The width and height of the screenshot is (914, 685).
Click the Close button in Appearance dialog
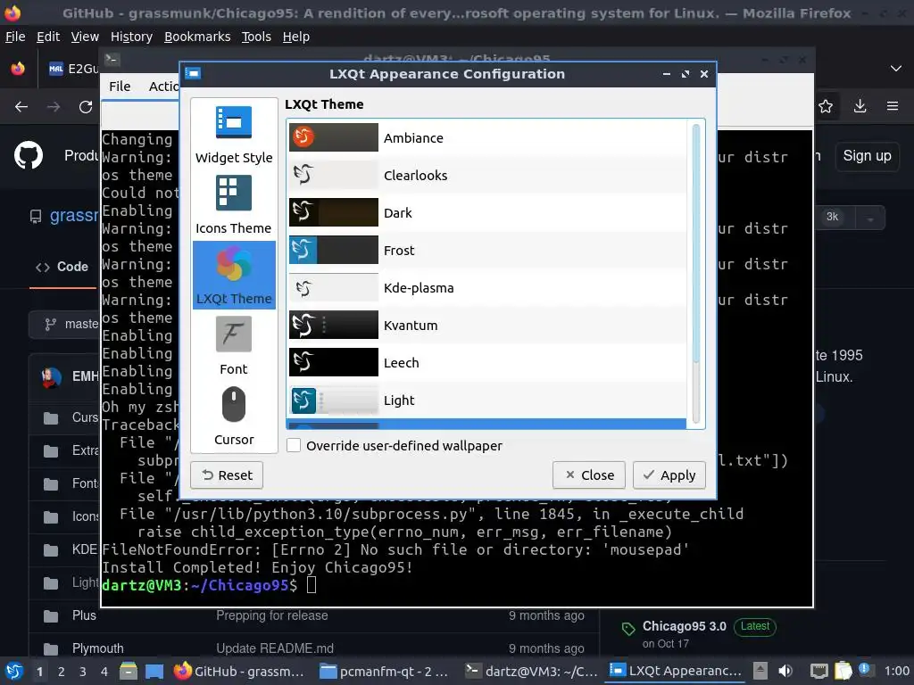point(589,475)
